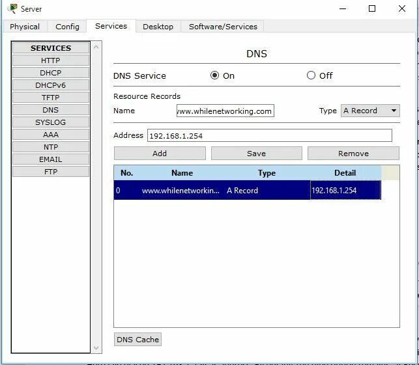419x365 pixels.
Task: Click the 192.168.1.254 detail cell
Action: (x=345, y=190)
